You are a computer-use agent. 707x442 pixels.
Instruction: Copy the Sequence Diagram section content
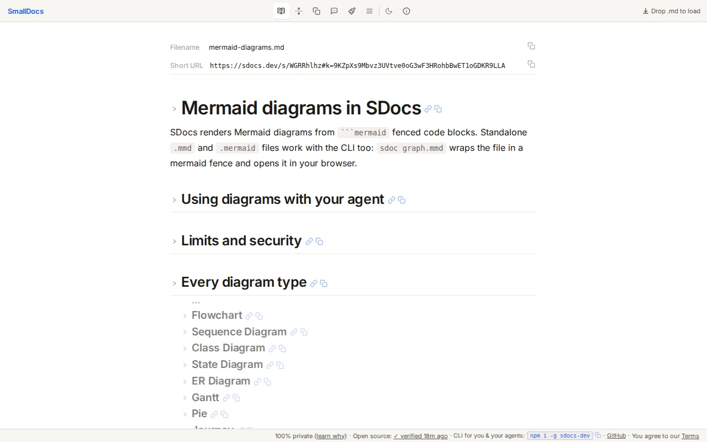[304, 332]
